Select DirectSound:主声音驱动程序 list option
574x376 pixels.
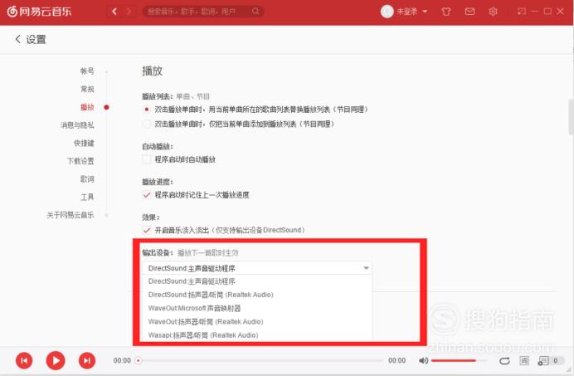(257, 281)
